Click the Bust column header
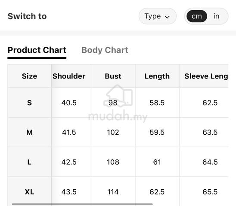 tap(113, 76)
